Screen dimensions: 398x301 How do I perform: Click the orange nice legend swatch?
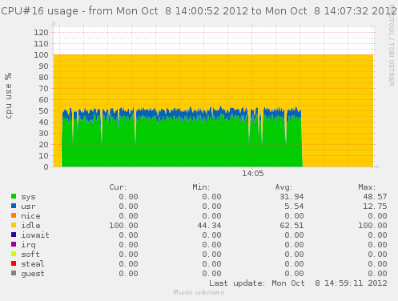[x=14, y=215]
